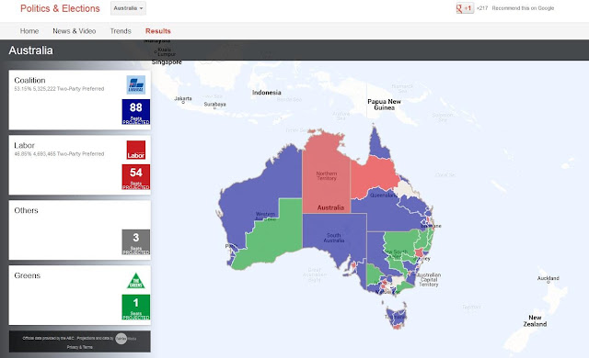Screen dimensions: 589x358
Task: Click Coalition two-party preferred percentage text
Action: click(59, 89)
